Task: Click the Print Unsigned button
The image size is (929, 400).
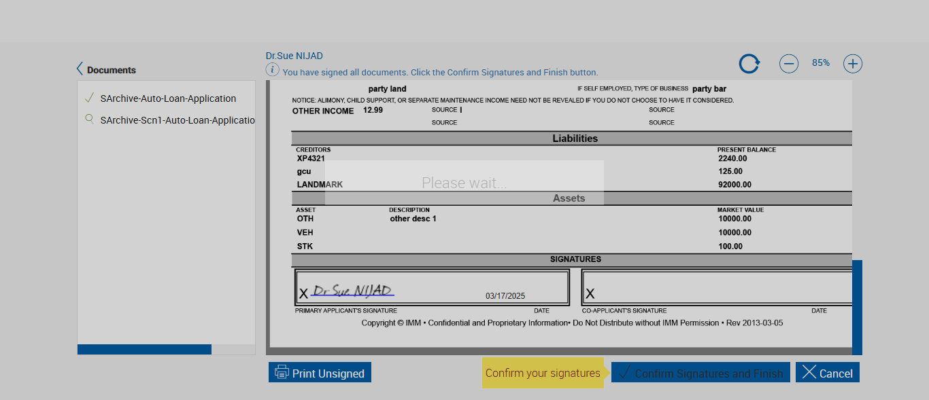Action: (320, 372)
